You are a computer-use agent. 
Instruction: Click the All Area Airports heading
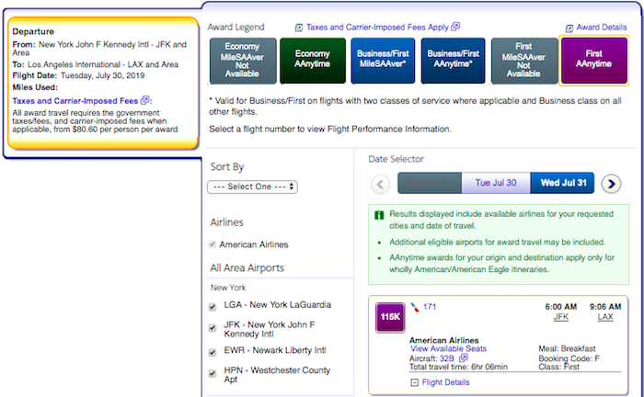point(247,267)
